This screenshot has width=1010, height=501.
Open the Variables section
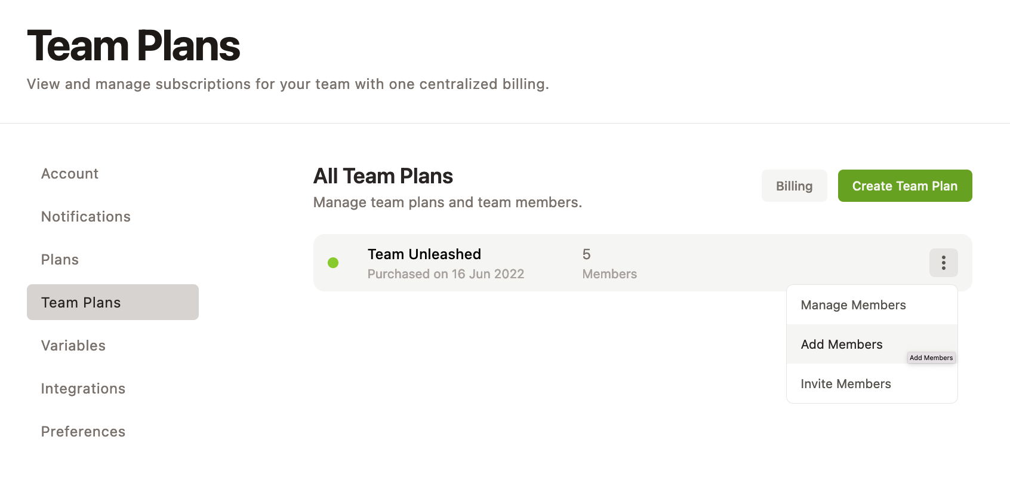[73, 345]
